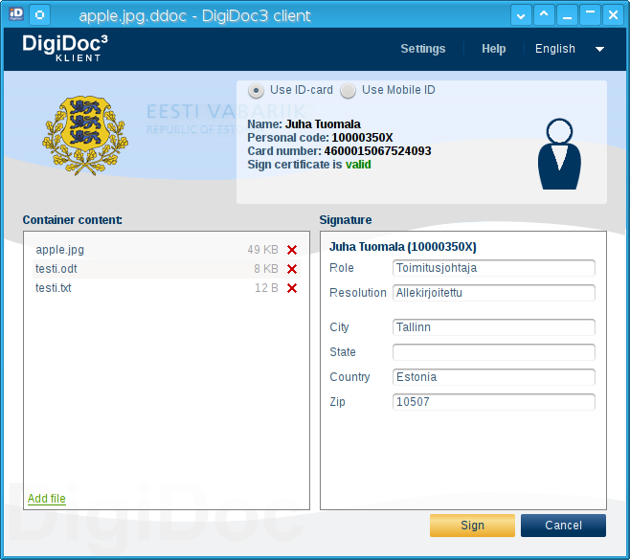
Task: Click the pin window icon in title bar
Action: tap(40, 15)
